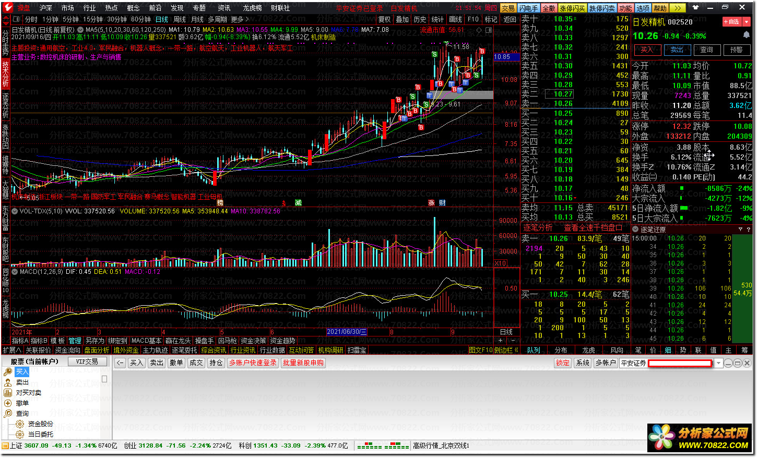The image size is (758, 458).
Task: Click the '<-' back button in trade toolbar
Action: point(120,363)
